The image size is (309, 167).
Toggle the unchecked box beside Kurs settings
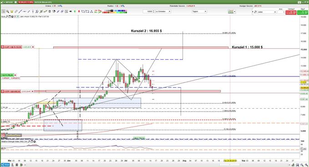(x=15, y=16)
